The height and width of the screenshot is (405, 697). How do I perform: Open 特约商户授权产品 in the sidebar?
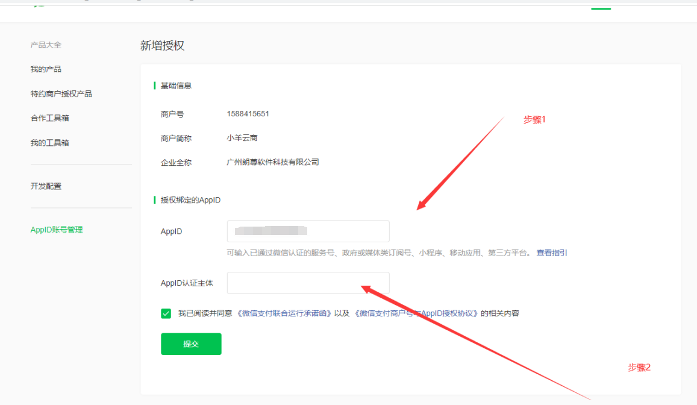(x=61, y=94)
